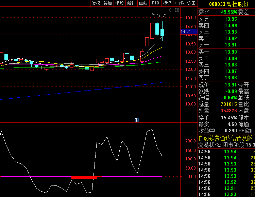Image resolution: width=255 pixels, height=197 pixels.
Task: Click the 复权 toolbar button
Action: point(96,3)
